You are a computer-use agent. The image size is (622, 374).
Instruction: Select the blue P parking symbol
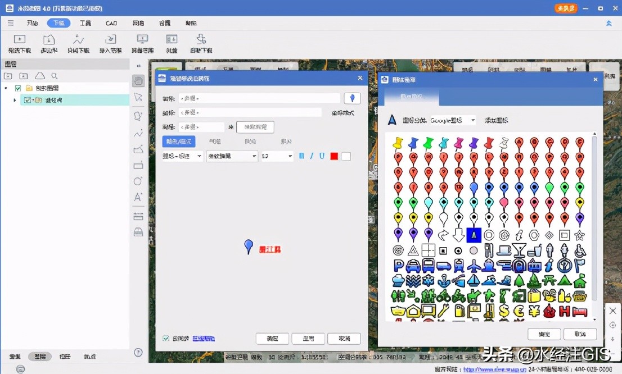398,266
